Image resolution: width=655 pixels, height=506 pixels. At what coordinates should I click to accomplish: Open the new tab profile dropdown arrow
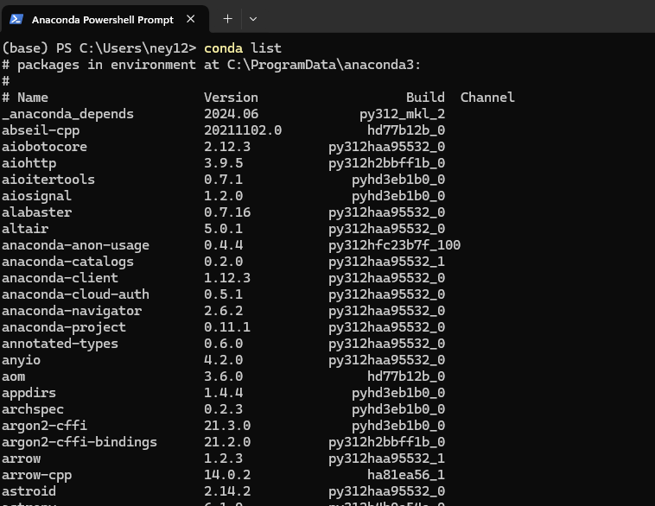pyautogui.click(x=252, y=19)
